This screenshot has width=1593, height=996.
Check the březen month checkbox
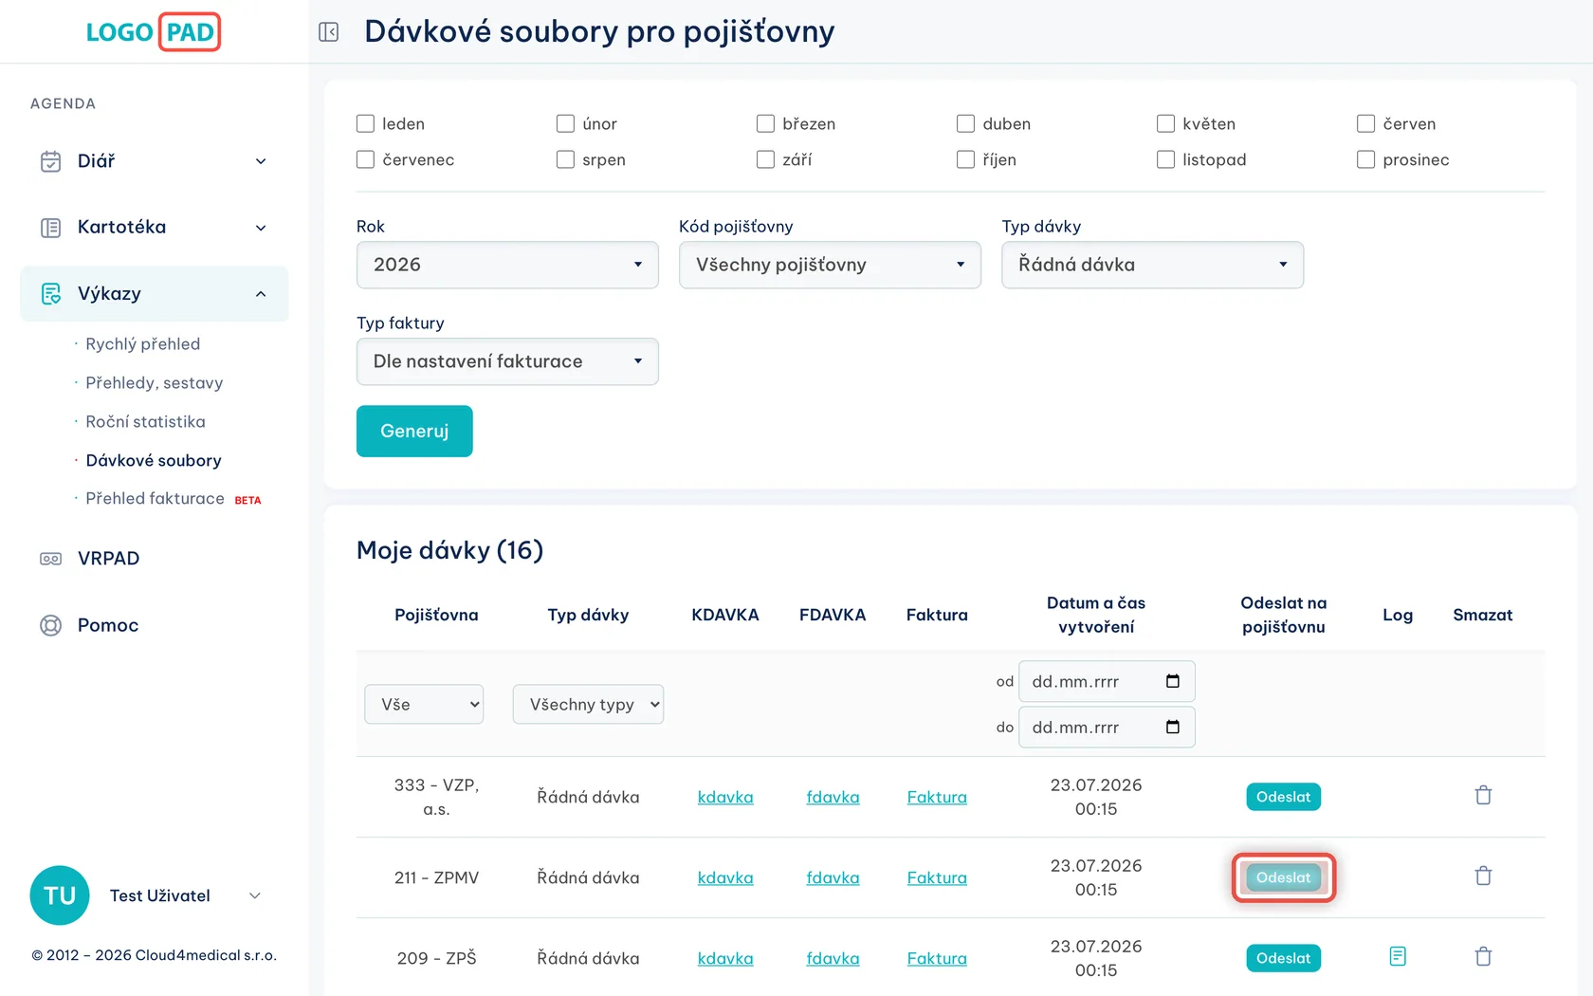[x=765, y=123]
